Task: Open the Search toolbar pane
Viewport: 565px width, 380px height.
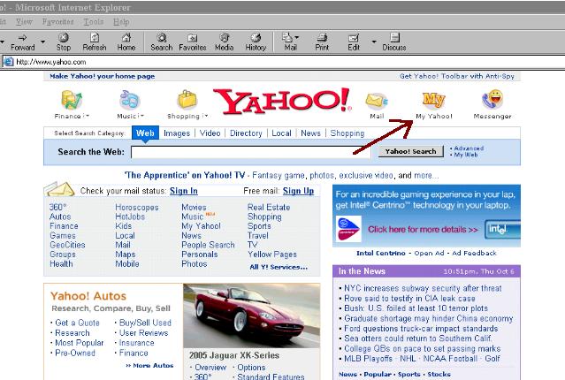Action: [162, 42]
